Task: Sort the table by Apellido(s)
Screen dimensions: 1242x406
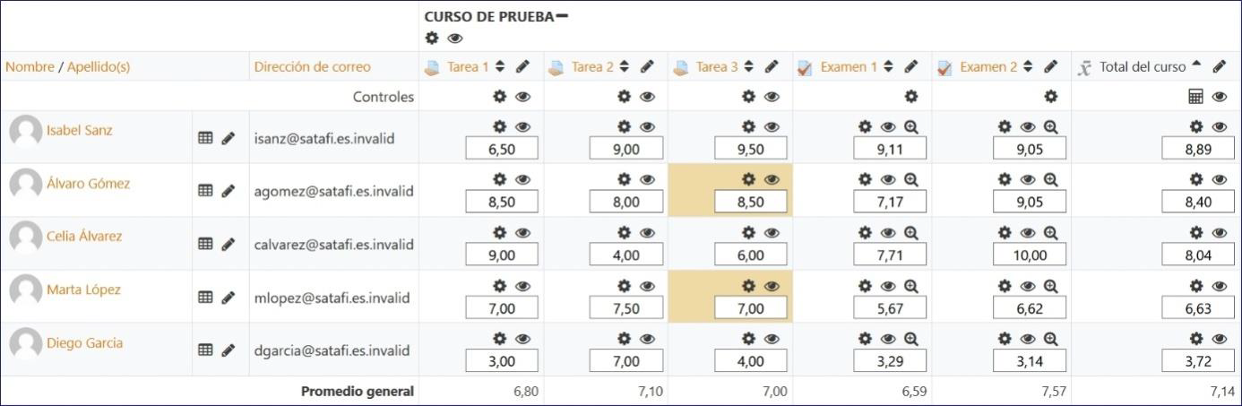Action: coord(99,67)
